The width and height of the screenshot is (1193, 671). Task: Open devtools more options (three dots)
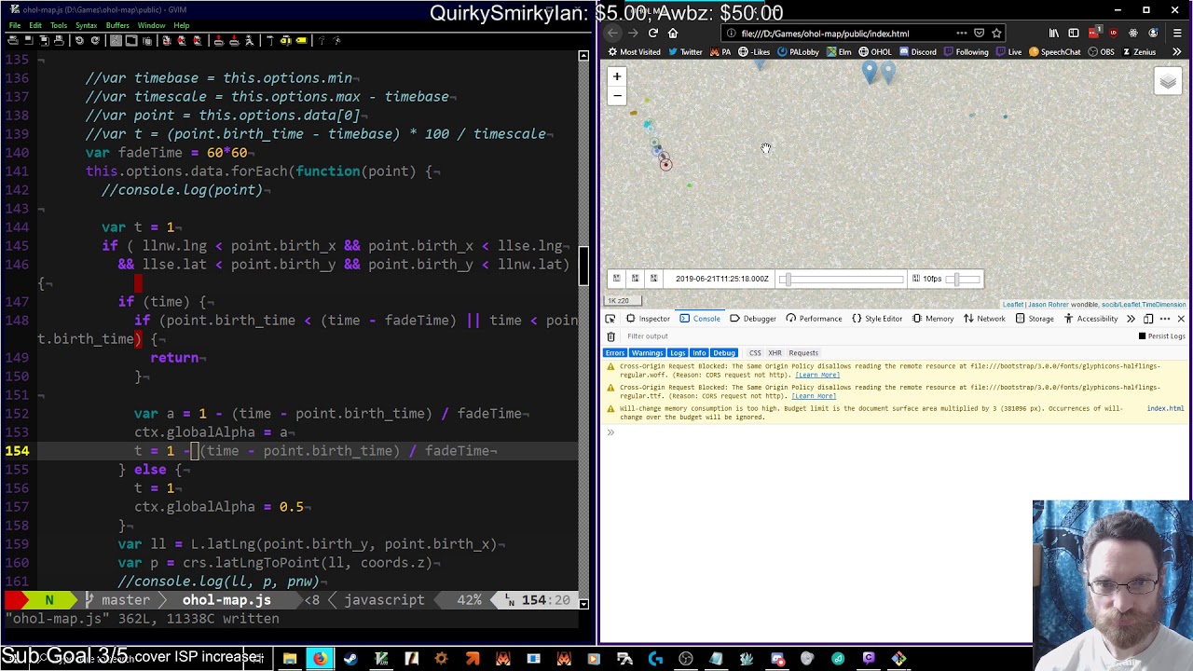1165,319
